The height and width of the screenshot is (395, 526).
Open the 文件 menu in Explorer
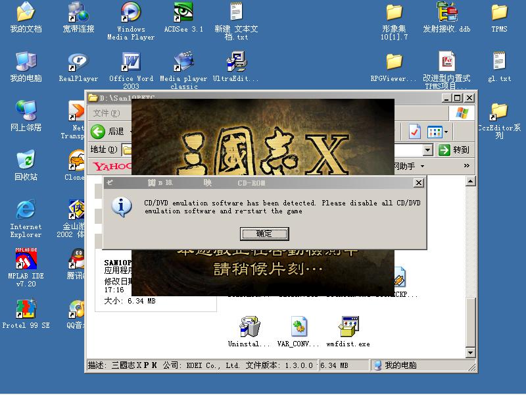101,113
